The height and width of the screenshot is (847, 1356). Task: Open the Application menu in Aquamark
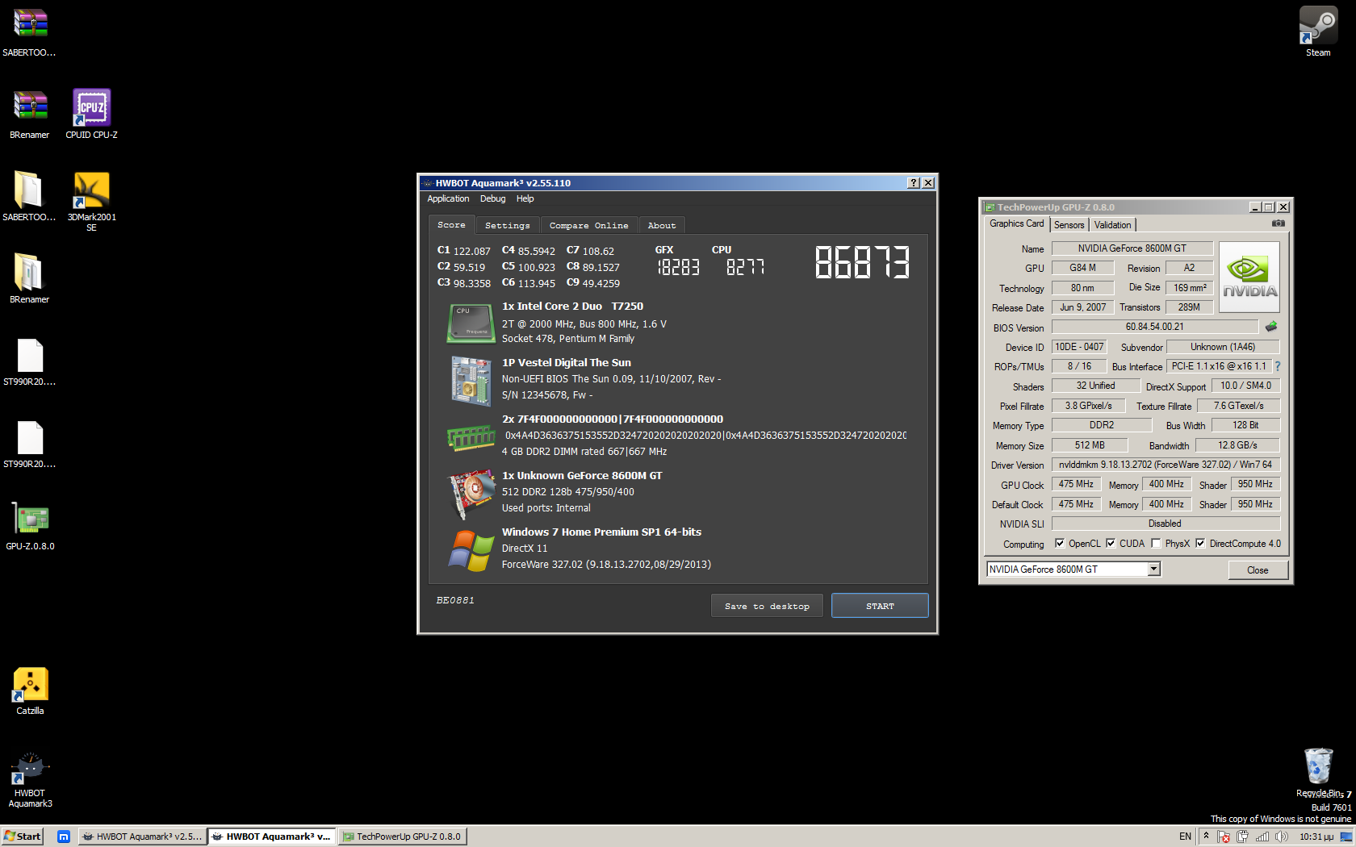coord(448,198)
